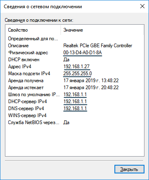The height and width of the screenshot is (180, 149).
Task: Click the DNS-сервер value 192.168.1.1
Action: click(75, 108)
